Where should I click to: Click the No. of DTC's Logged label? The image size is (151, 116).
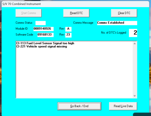114,33
